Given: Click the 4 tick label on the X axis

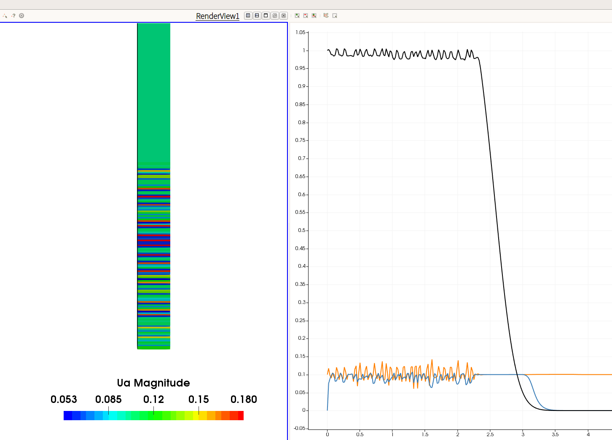Looking at the screenshot, I should 588,434.
